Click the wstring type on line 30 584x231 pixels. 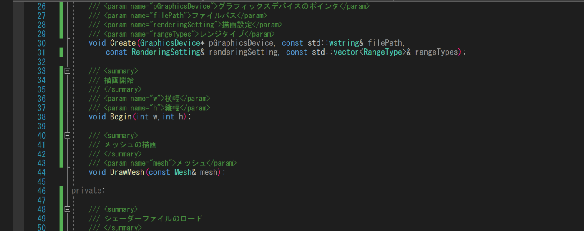tap(344, 43)
